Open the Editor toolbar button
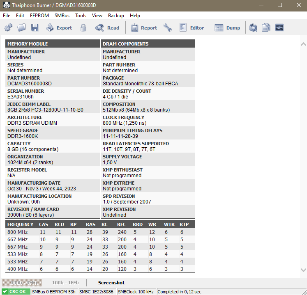307x295 pixels. pos(192,27)
